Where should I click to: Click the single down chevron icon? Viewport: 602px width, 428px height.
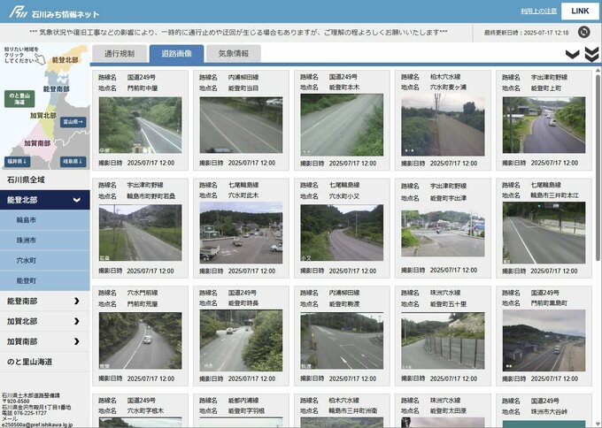tap(573, 55)
